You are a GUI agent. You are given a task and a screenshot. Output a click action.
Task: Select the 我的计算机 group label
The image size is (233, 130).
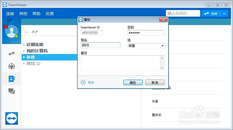pyautogui.click(x=37, y=51)
